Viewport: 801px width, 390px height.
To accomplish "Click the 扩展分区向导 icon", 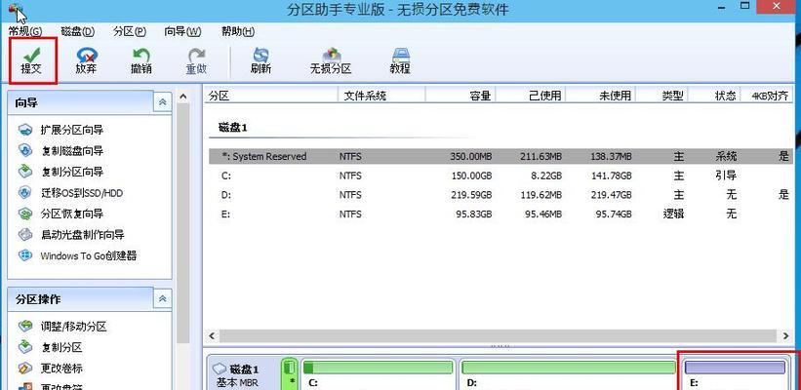I will click(25, 130).
